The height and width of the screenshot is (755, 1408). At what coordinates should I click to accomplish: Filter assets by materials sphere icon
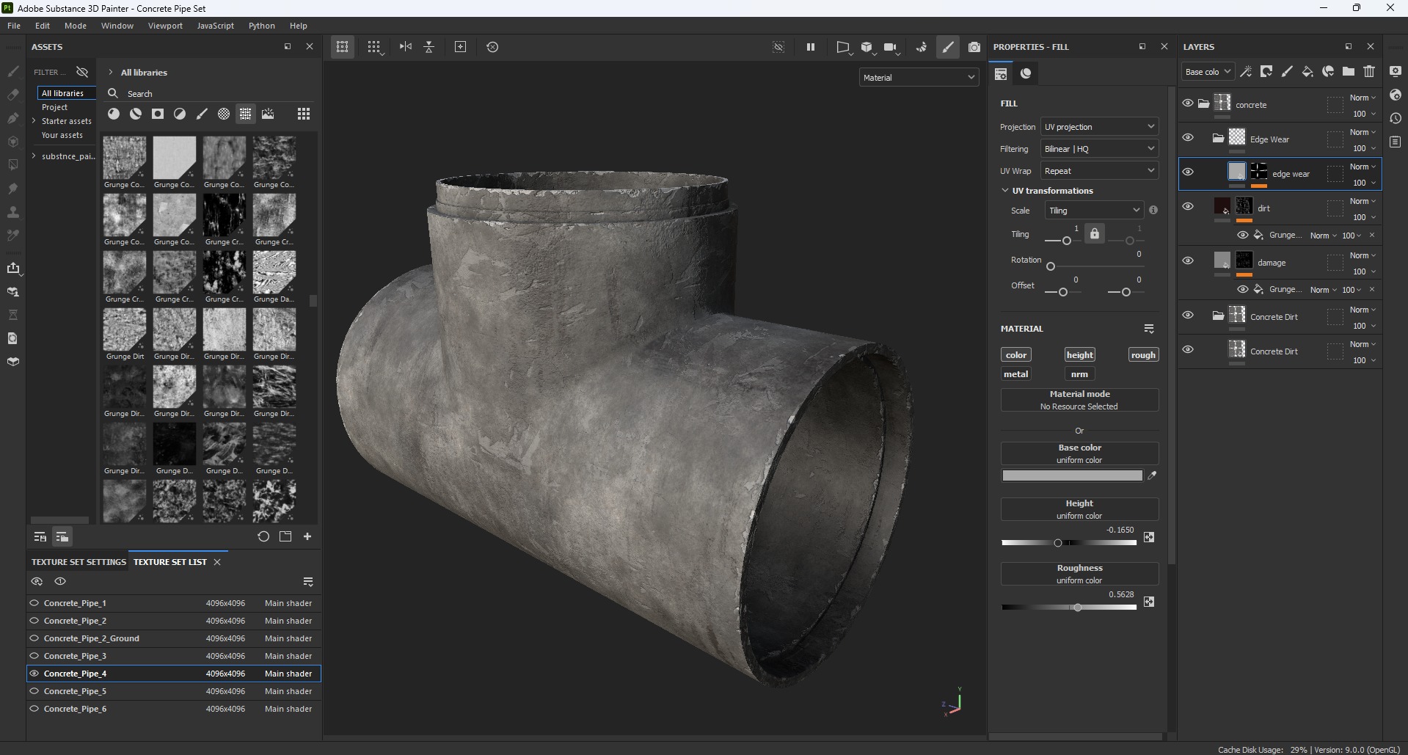[114, 114]
